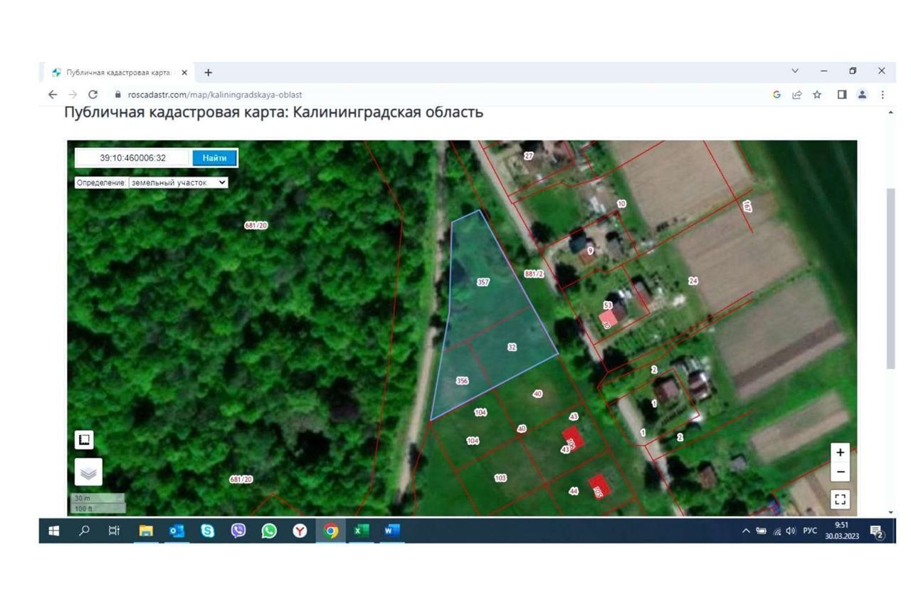911x601 pixels.
Task: Click parcel label 53
Action: pyautogui.click(x=607, y=305)
